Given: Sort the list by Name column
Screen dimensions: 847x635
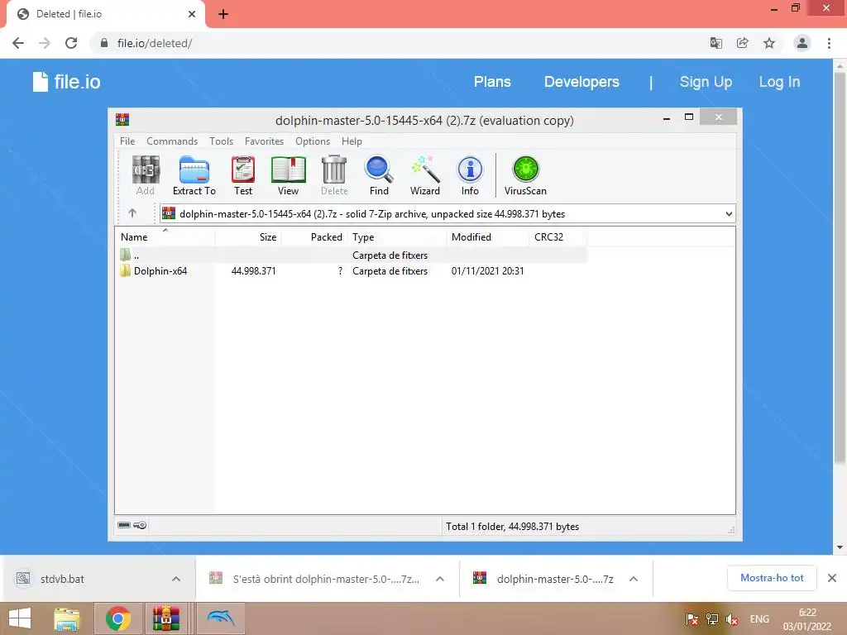Looking at the screenshot, I should click(165, 237).
